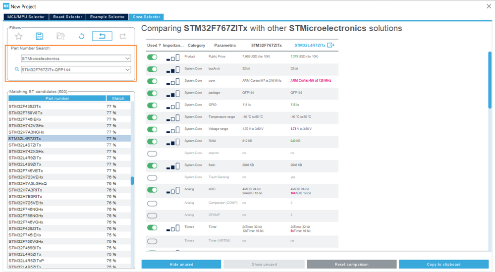
Task: Click the save filters disk icon
Action: (x=40, y=36)
